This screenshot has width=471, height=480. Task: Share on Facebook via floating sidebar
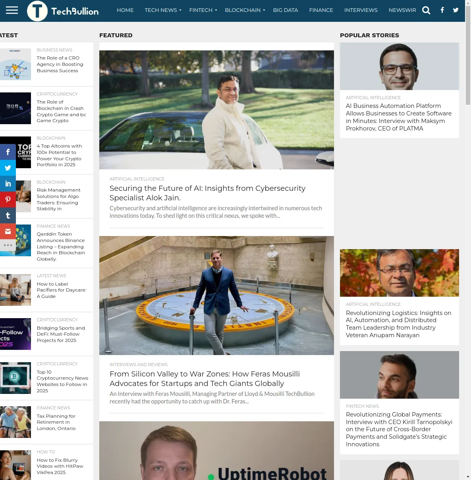point(8,152)
